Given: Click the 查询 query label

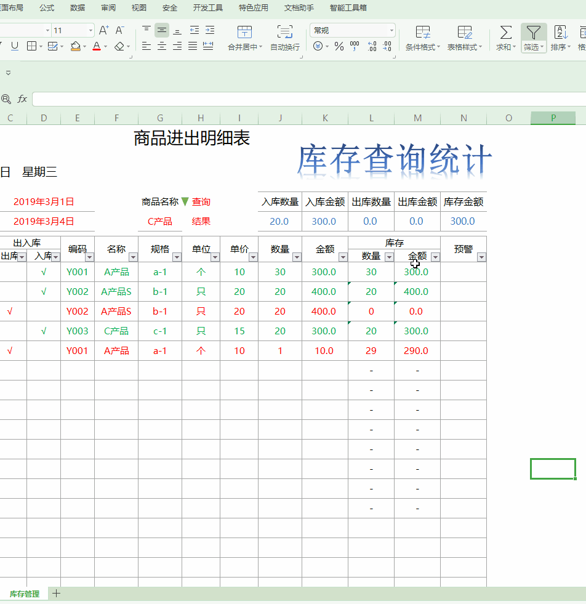Looking at the screenshot, I should [x=201, y=201].
